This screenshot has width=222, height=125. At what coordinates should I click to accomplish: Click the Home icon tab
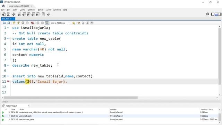point(3,6)
